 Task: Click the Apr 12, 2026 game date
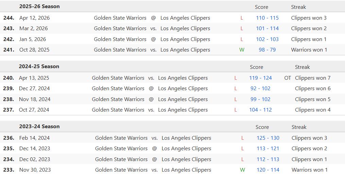[35, 18]
